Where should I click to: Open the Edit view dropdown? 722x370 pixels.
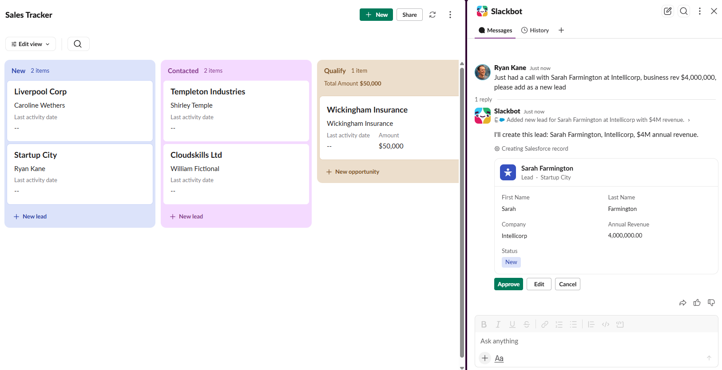coord(31,44)
